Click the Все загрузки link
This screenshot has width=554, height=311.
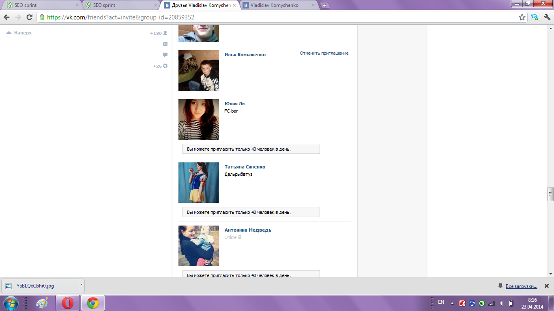pos(521,286)
